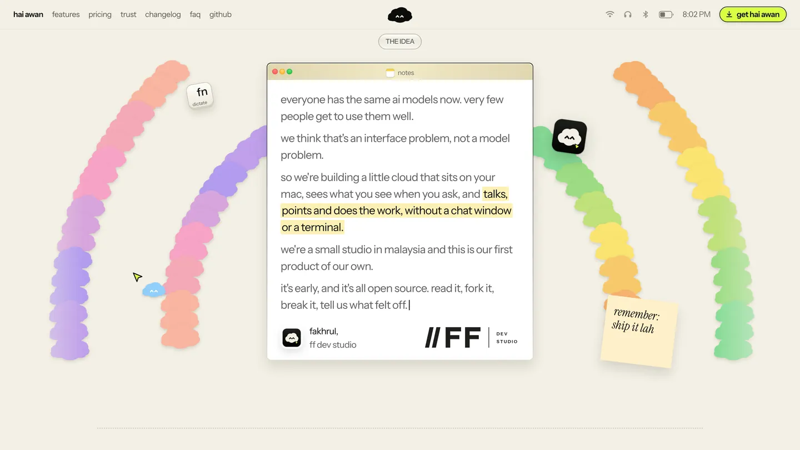Screen dimensions: 800x450
Task: Visit the github nav link
Action: click(221, 14)
